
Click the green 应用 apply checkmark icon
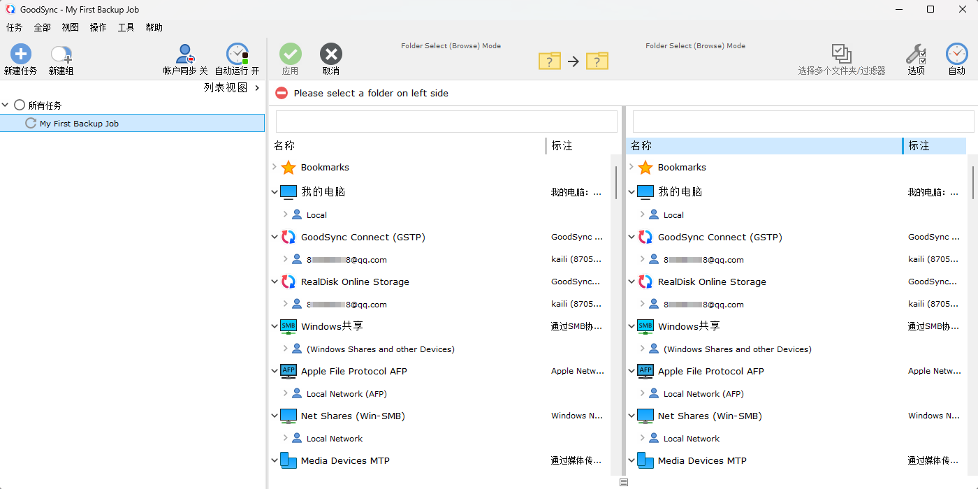(291, 54)
